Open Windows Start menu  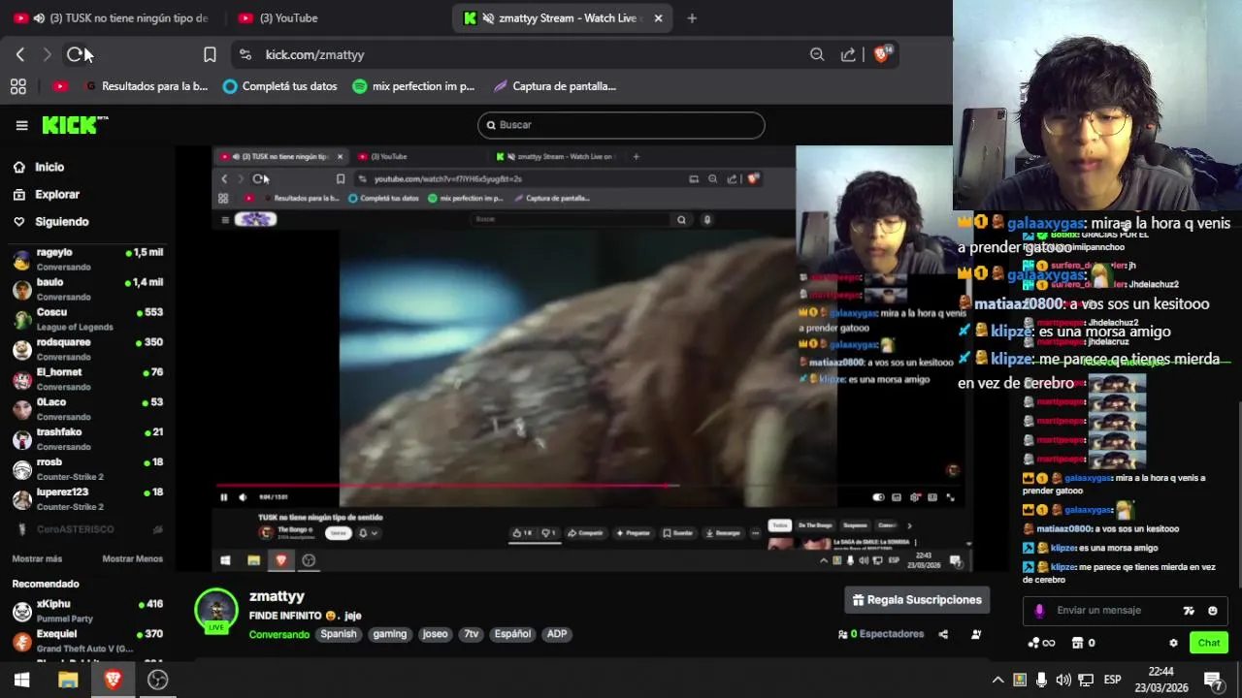point(21,681)
